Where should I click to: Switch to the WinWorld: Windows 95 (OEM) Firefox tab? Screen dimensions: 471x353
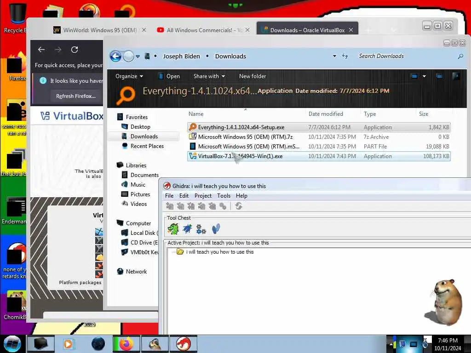tap(100, 30)
